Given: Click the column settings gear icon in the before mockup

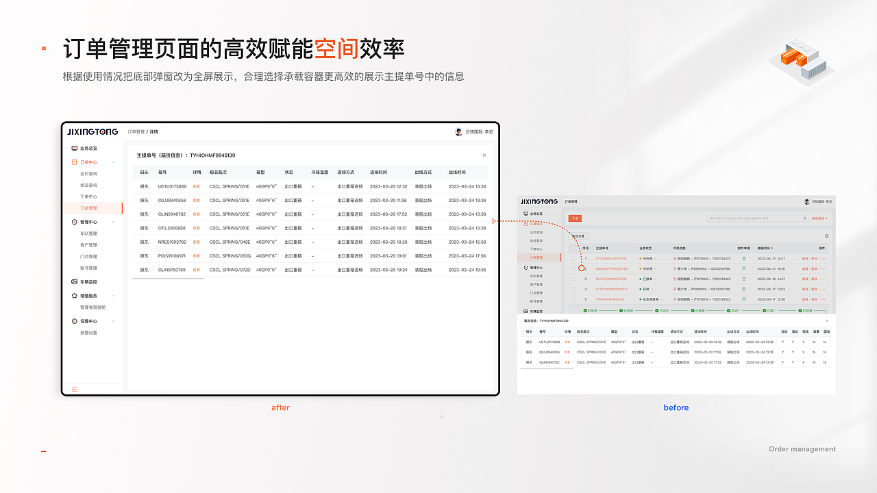Looking at the screenshot, I should click(826, 236).
